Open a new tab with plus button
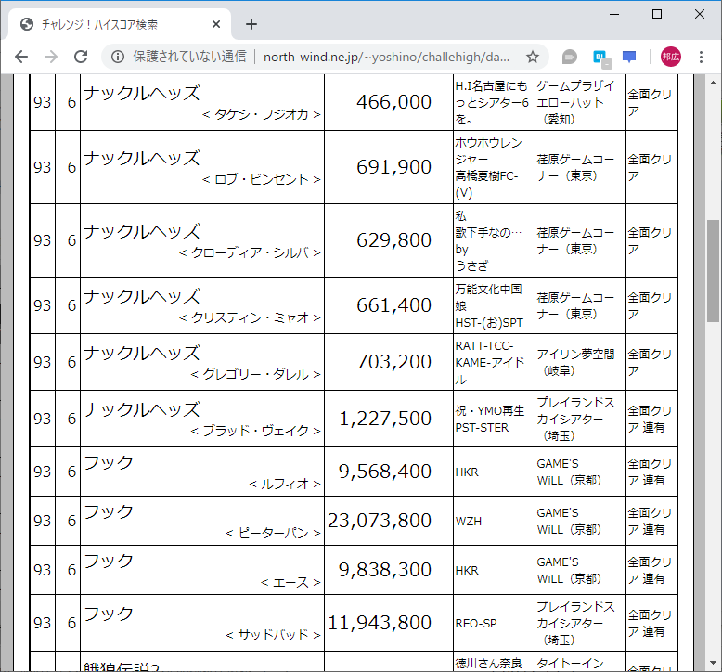The image size is (722, 672). click(251, 24)
